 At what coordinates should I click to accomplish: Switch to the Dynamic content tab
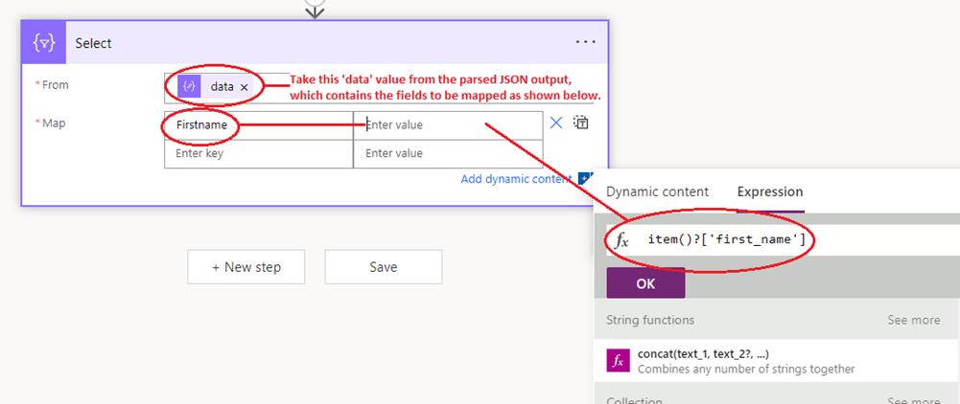click(x=657, y=191)
